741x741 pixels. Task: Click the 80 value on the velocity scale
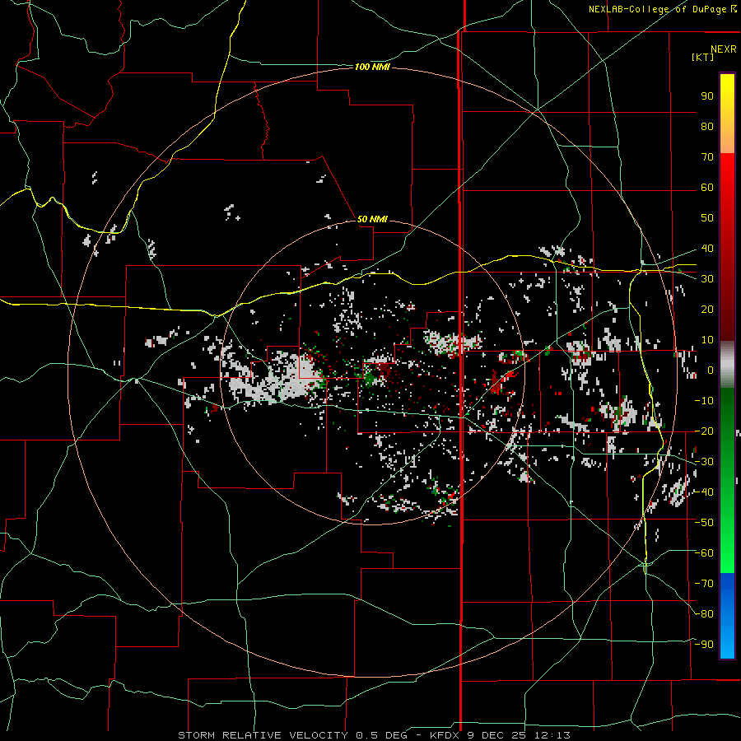[707, 127]
